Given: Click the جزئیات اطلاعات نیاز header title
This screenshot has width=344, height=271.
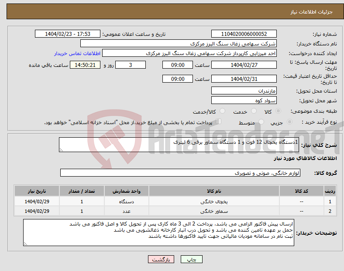Looking at the screenshot, I should (312, 12).
